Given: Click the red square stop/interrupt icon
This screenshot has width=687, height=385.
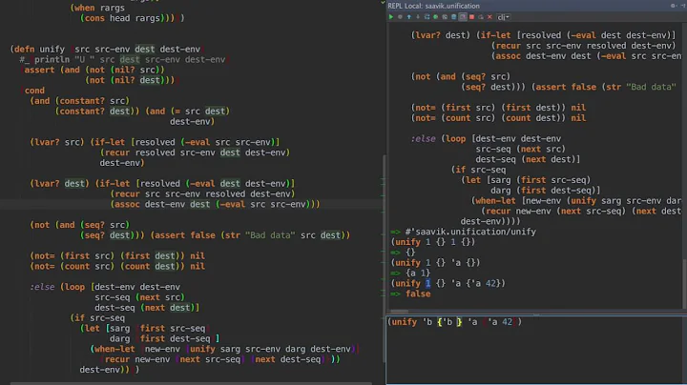Looking at the screenshot, I should tap(472, 17).
